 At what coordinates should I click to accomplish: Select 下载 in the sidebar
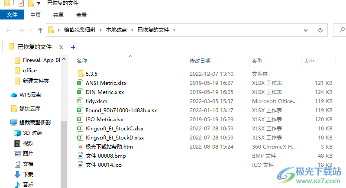pyautogui.click(x=24, y=175)
